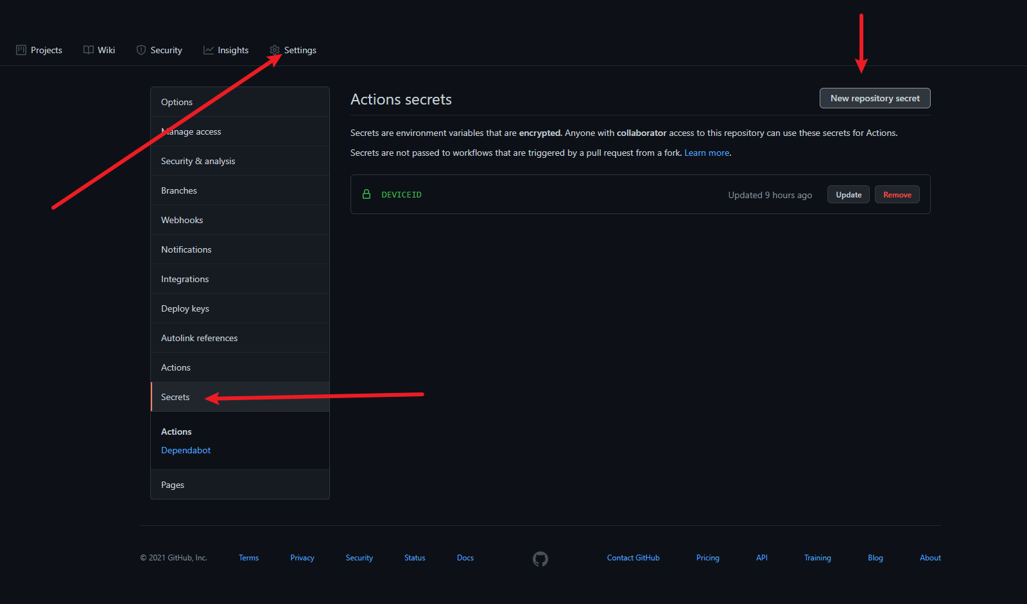Viewport: 1027px width, 604px height.
Task: Click the Insights tab
Action: tap(232, 50)
